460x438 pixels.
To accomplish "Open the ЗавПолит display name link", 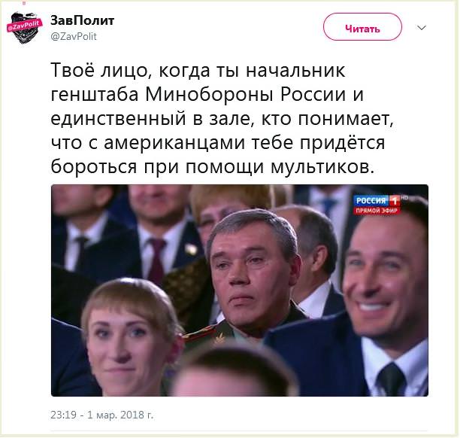I will [x=83, y=20].
